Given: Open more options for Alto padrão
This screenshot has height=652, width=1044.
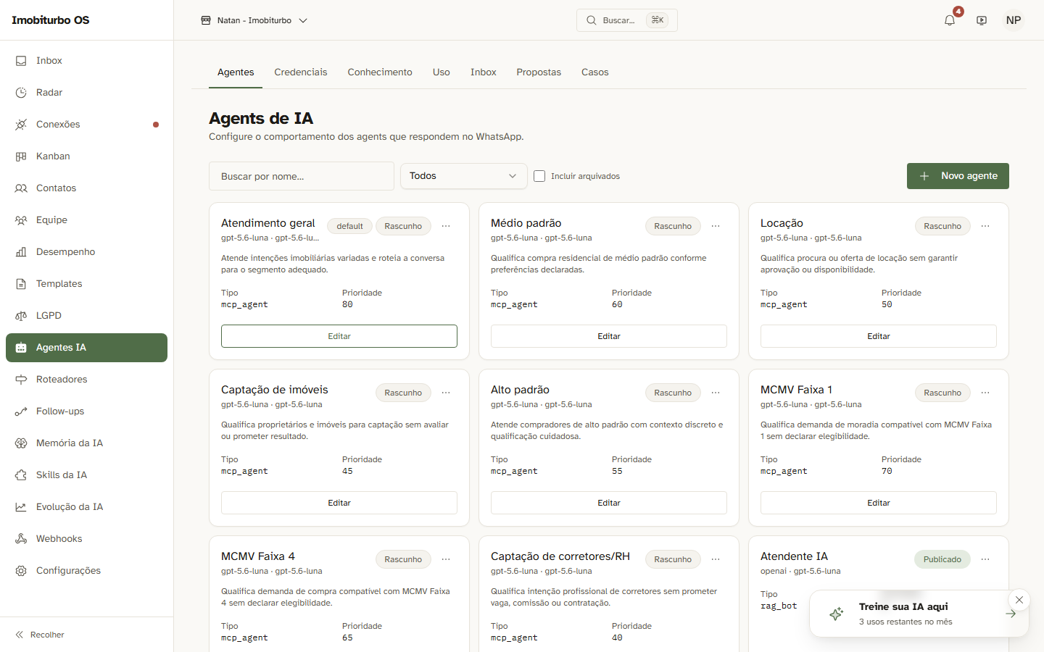Looking at the screenshot, I should (716, 393).
